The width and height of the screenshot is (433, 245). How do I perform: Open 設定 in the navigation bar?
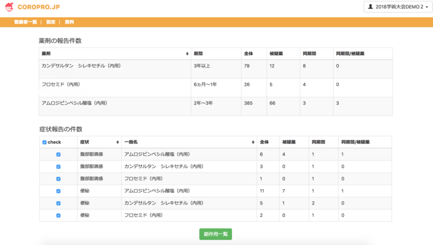point(51,22)
